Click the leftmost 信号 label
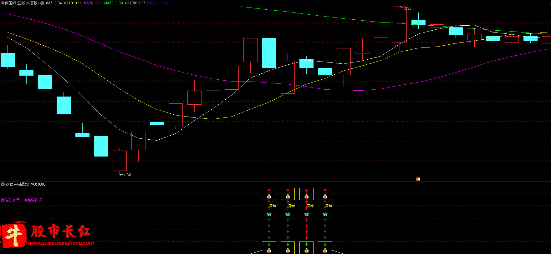The image size is (551, 254). click(273, 206)
